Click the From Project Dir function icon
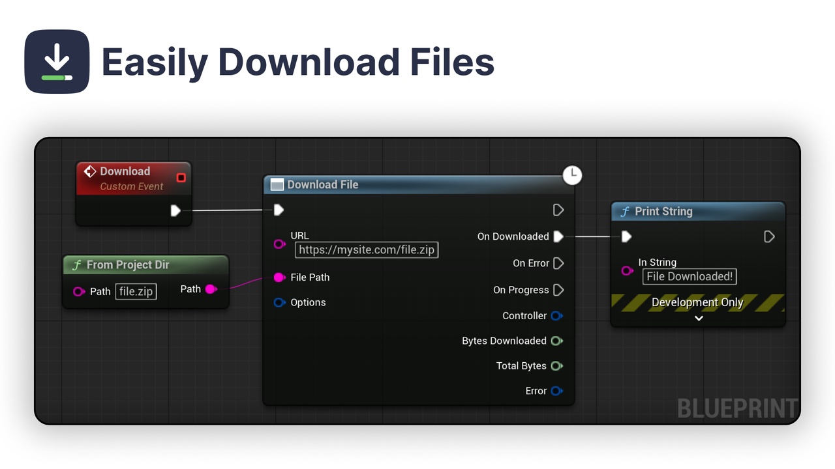Image resolution: width=835 pixels, height=469 pixels. coord(77,265)
